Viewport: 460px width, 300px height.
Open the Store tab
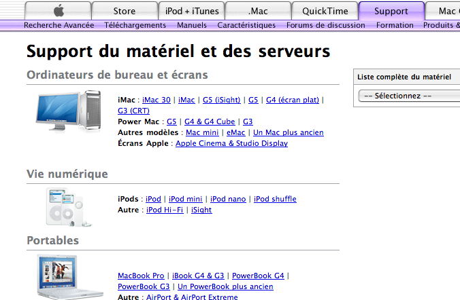coord(125,11)
